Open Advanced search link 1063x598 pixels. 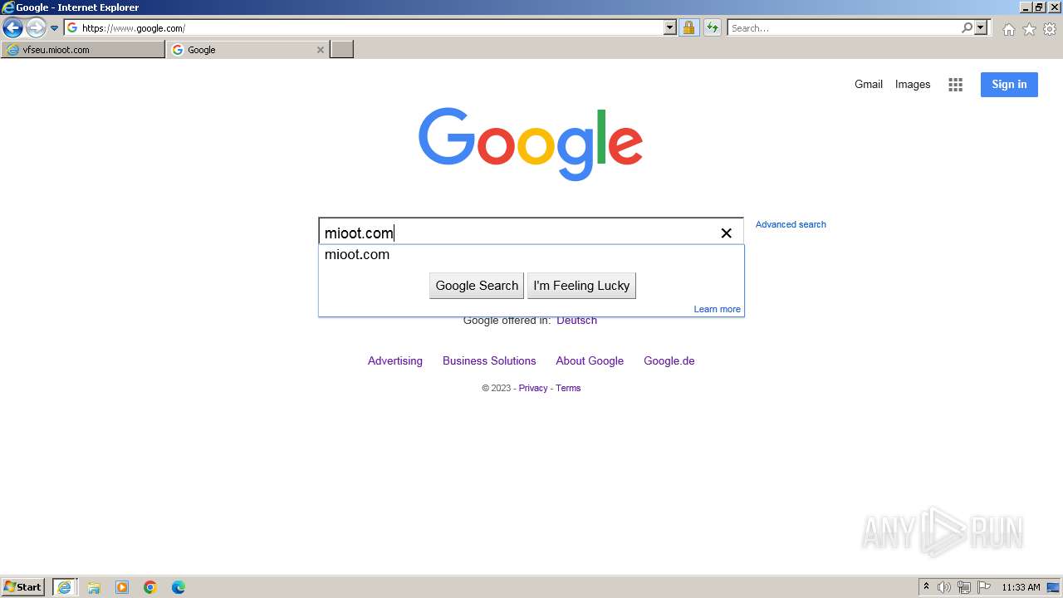click(791, 224)
